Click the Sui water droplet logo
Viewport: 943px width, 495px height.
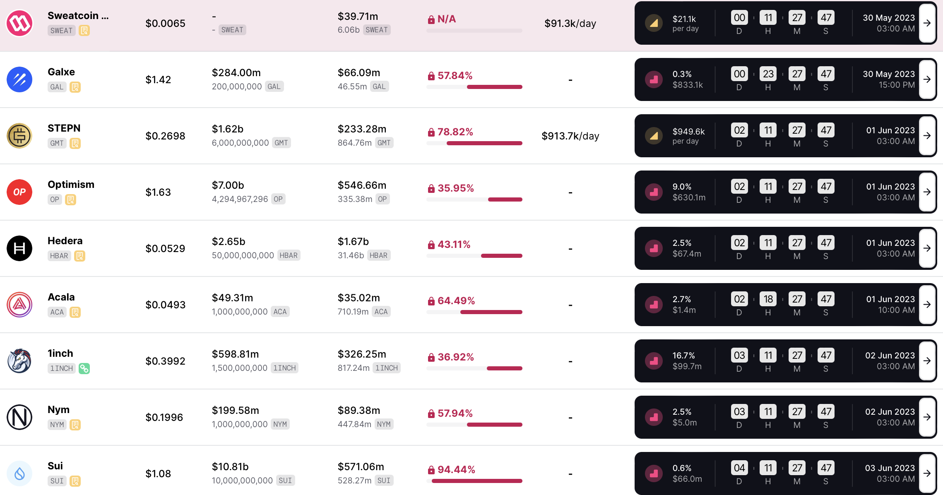tap(19, 473)
